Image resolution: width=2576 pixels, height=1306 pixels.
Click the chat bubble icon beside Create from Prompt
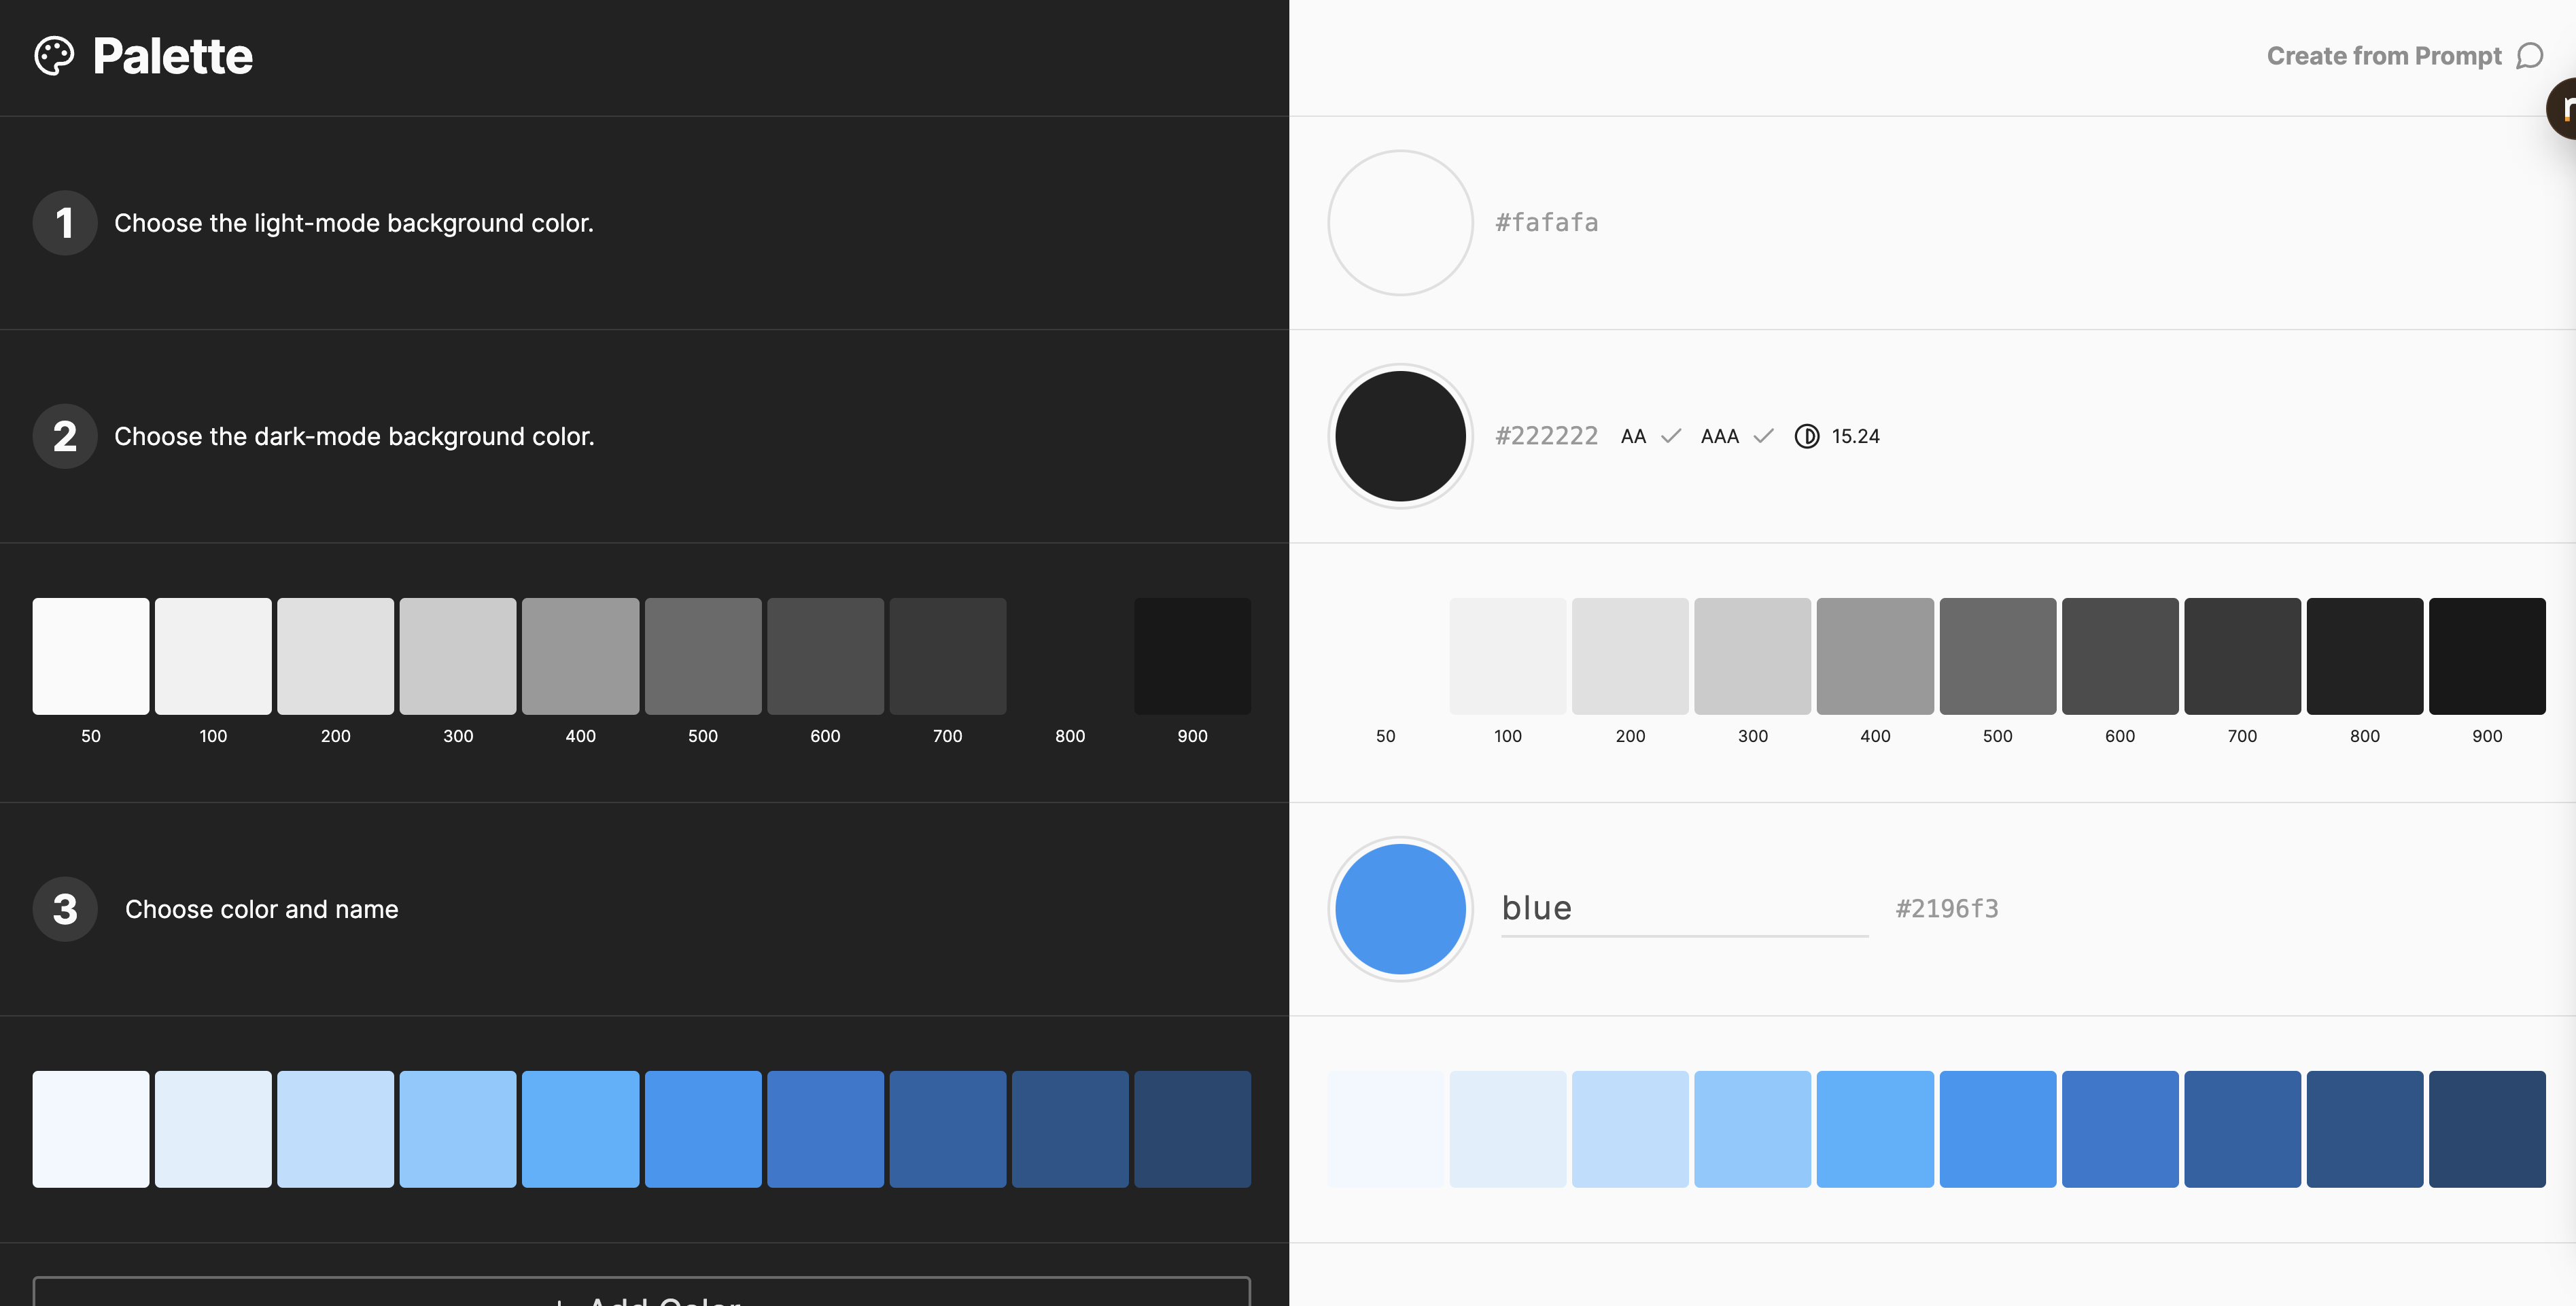(x=2529, y=56)
